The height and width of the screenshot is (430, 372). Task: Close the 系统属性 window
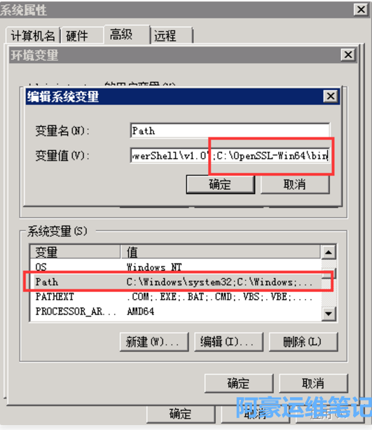361,10
